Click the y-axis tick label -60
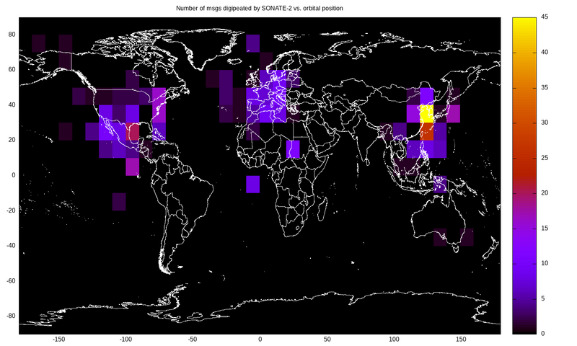This screenshot has height=346, width=577. pyautogui.click(x=11, y=280)
